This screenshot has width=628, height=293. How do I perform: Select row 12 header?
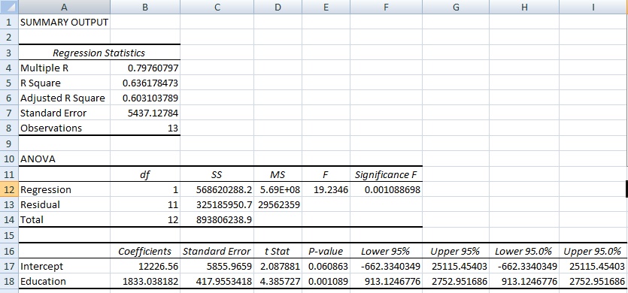[x=9, y=189]
